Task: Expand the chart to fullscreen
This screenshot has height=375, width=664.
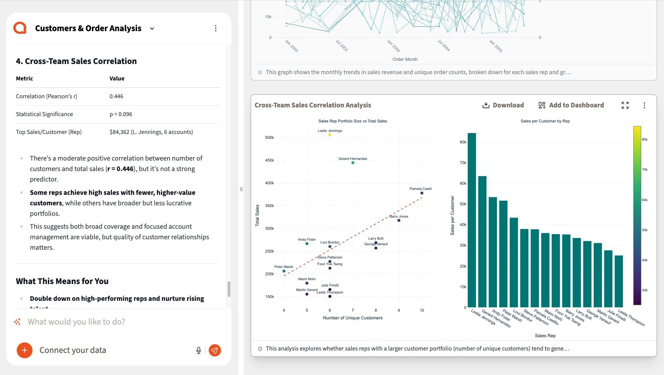Action: pos(625,105)
